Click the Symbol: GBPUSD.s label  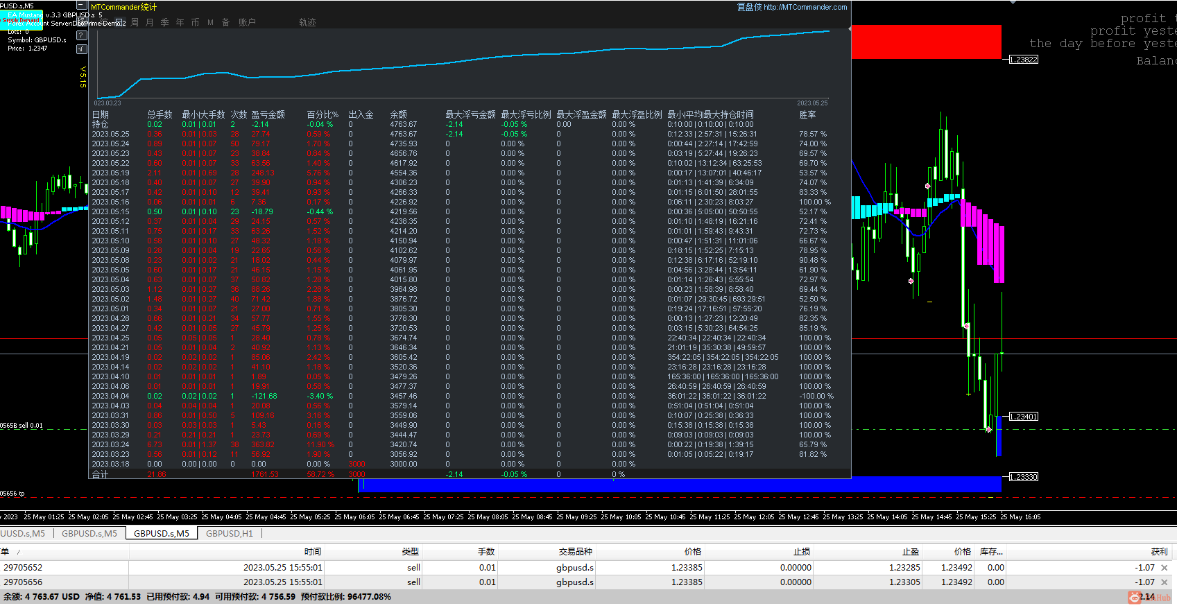37,40
